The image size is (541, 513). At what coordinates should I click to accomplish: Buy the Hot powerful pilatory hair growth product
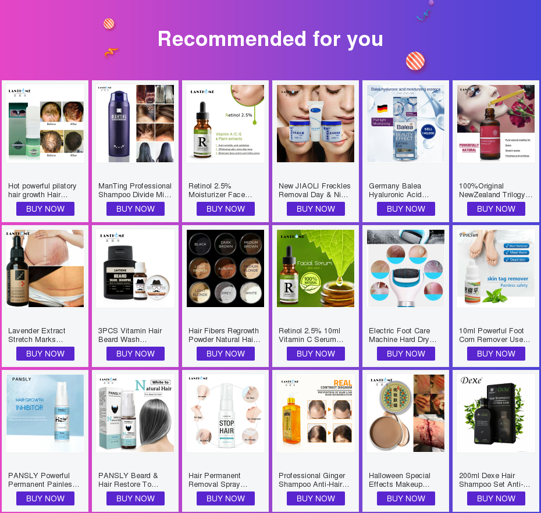(x=45, y=209)
